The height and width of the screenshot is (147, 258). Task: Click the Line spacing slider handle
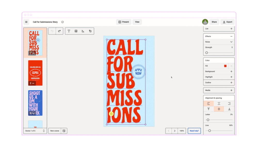tap(209, 131)
